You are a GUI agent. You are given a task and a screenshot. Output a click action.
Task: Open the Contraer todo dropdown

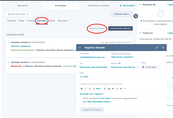click(121, 14)
